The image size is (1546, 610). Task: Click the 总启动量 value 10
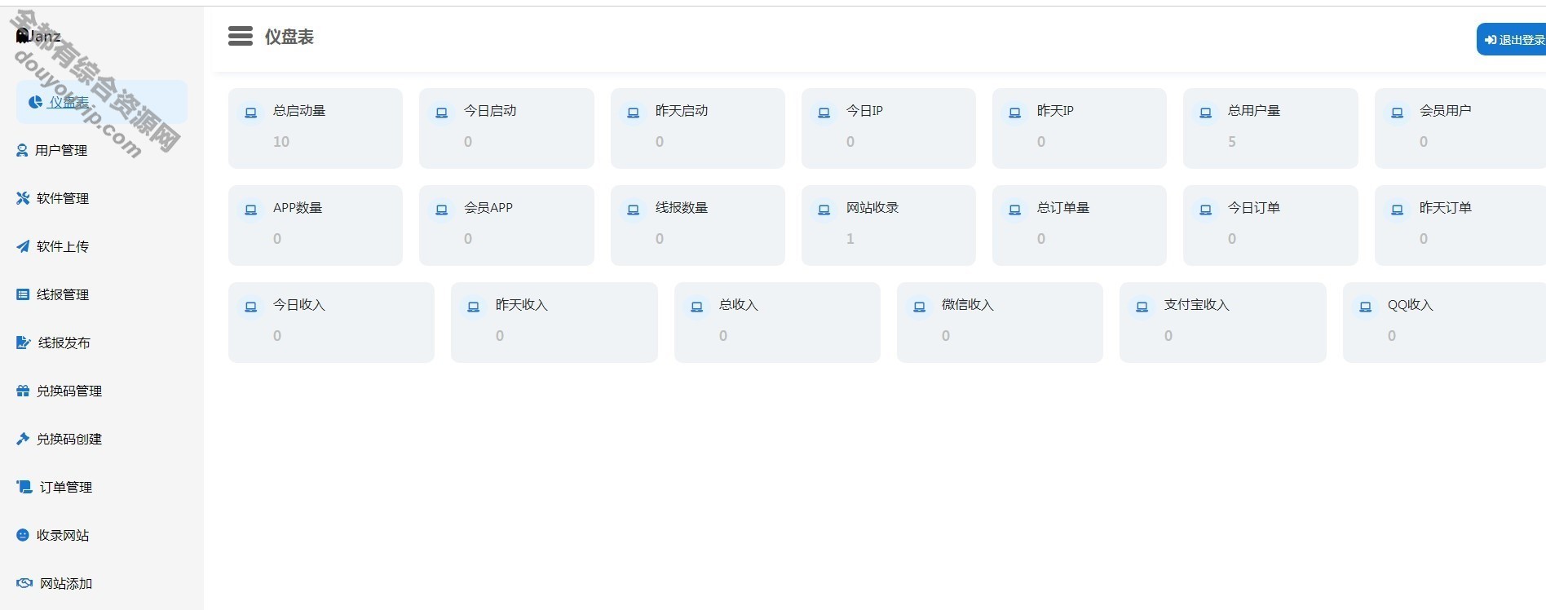point(281,142)
